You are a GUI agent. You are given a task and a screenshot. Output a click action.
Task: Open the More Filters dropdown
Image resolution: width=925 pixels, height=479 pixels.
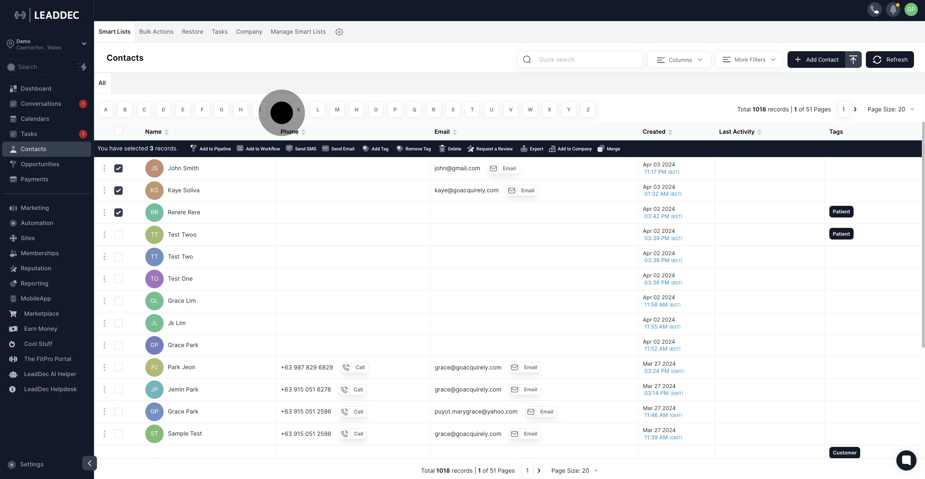tap(749, 59)
